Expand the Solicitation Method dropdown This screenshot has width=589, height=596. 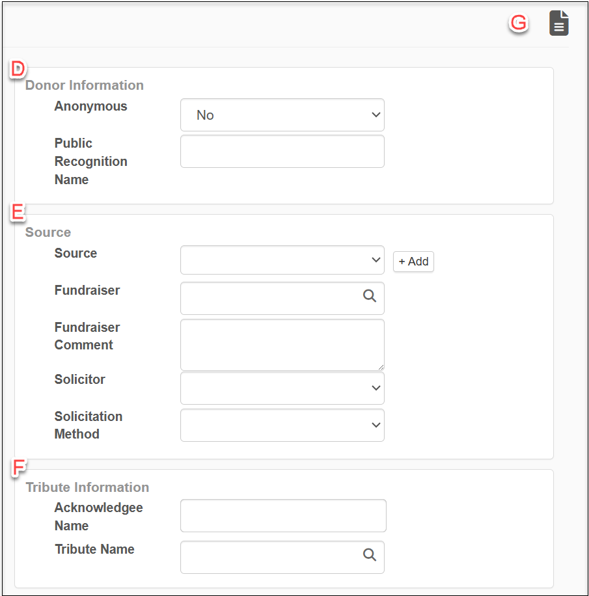[x=282, y=426]
